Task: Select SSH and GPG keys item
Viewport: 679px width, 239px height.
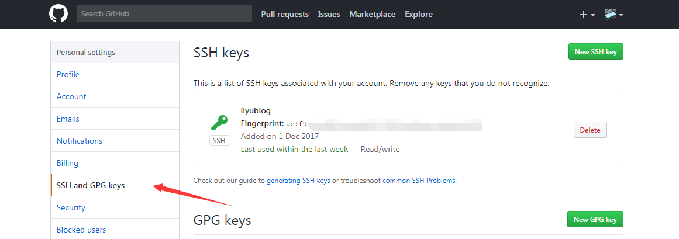Action: point(115,185)
